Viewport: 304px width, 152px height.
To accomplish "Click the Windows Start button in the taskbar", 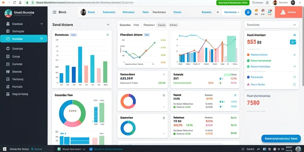I will 4,149.
